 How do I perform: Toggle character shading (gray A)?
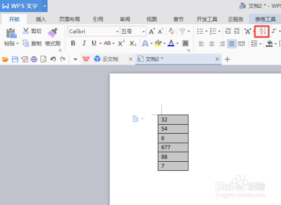click(x=185, y=43)
